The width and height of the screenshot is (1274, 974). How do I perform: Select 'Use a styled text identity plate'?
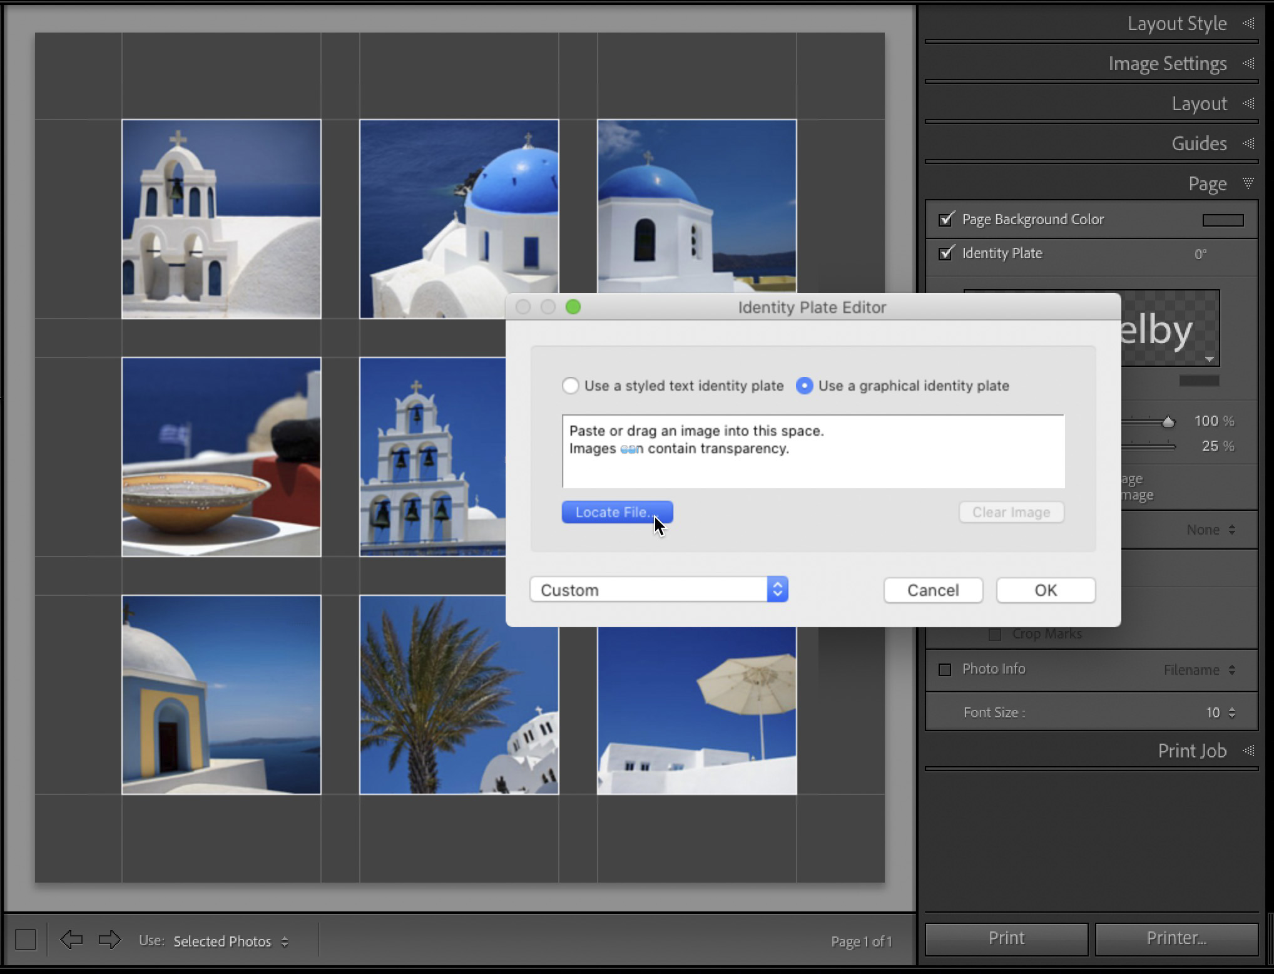pyautogui.click(x=570, y=386)
